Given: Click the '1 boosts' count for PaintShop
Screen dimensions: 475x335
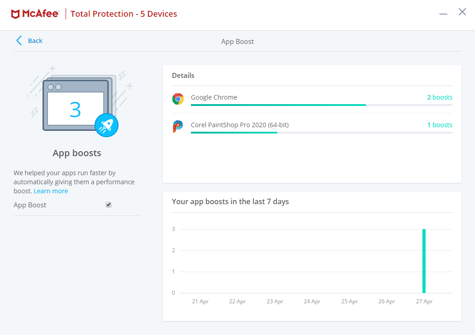Looking at the screenshot, I should [x=440, y=125].
